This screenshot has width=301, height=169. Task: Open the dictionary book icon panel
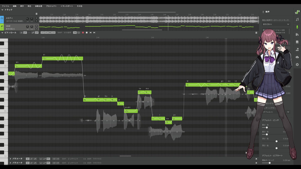[x=297, y=42]
